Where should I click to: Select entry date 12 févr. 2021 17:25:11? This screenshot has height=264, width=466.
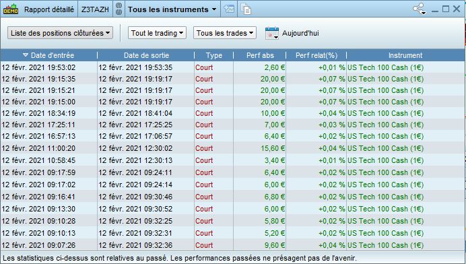click(38, 125)
